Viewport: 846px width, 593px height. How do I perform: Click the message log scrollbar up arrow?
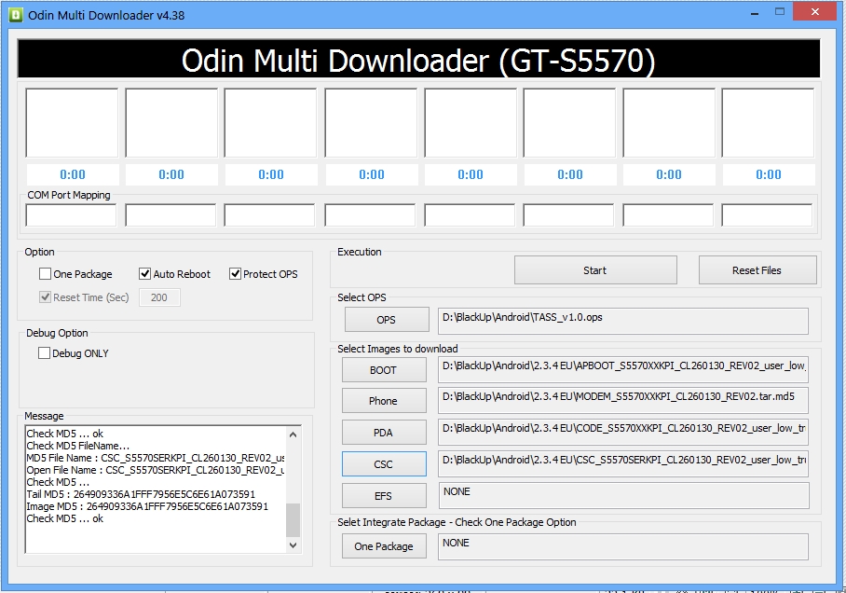point(293,434)
